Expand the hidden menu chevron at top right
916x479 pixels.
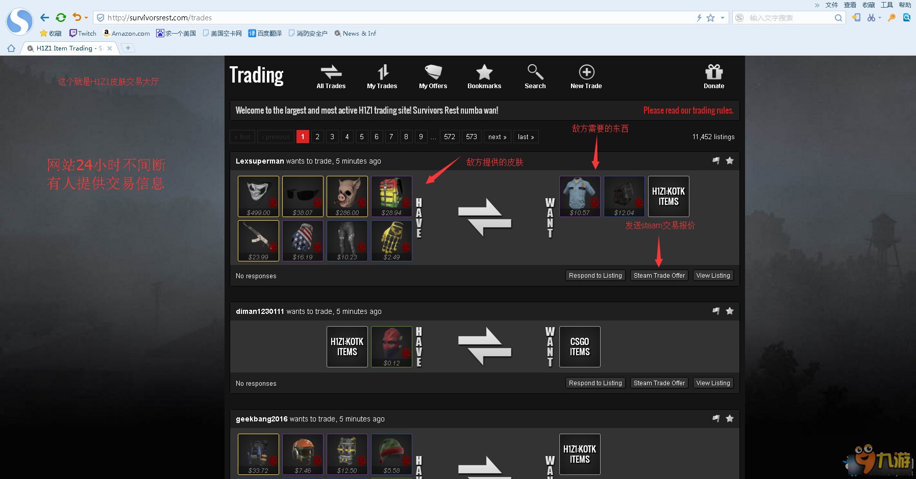point(817,5)
